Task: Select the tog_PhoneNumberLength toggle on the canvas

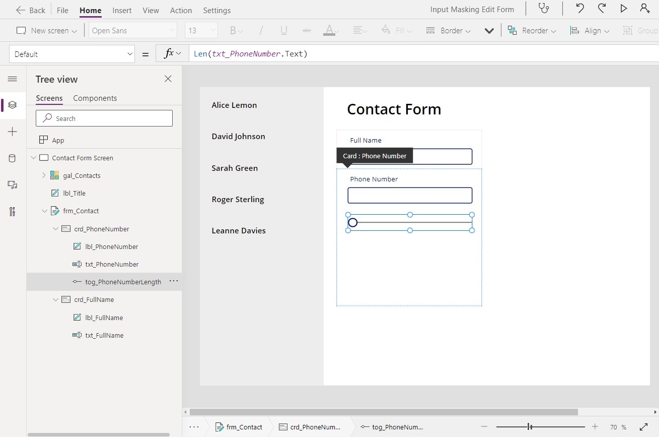Action: 410,222
